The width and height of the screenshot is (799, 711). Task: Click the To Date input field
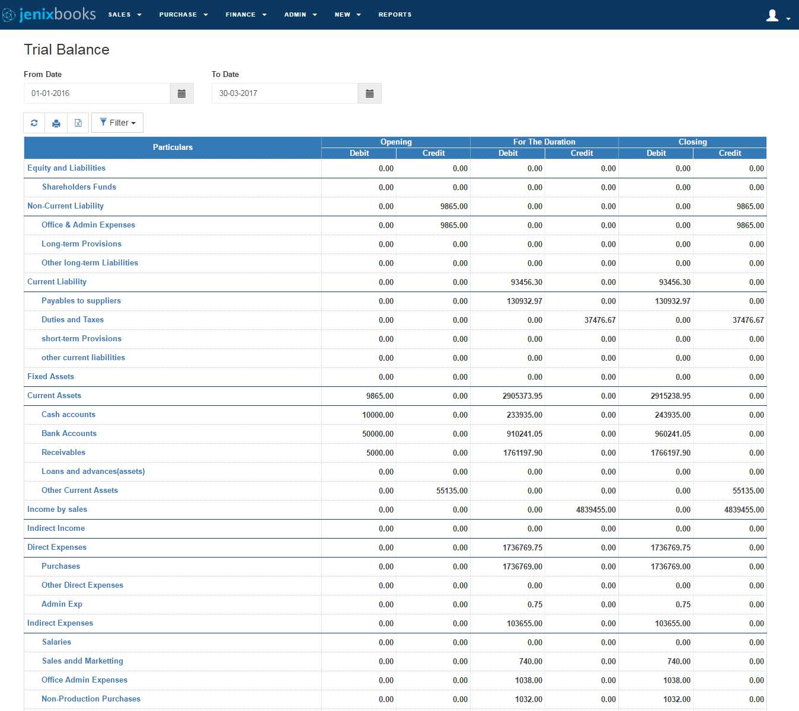(x=285, y=94)
